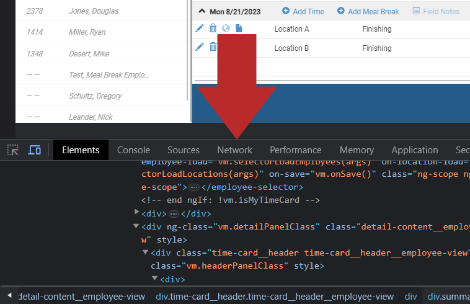Switch to the Elements tab

click(x=81, y=150)
